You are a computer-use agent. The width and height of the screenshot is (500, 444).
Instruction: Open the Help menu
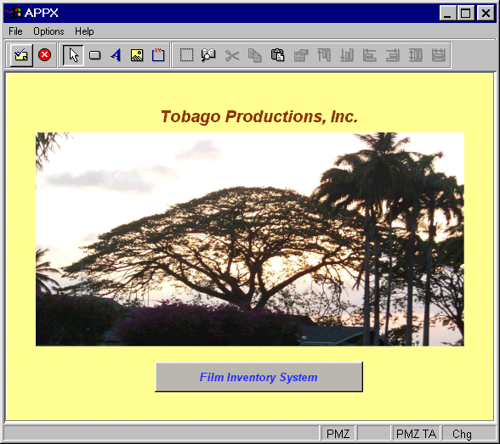(x=84, y=31)
